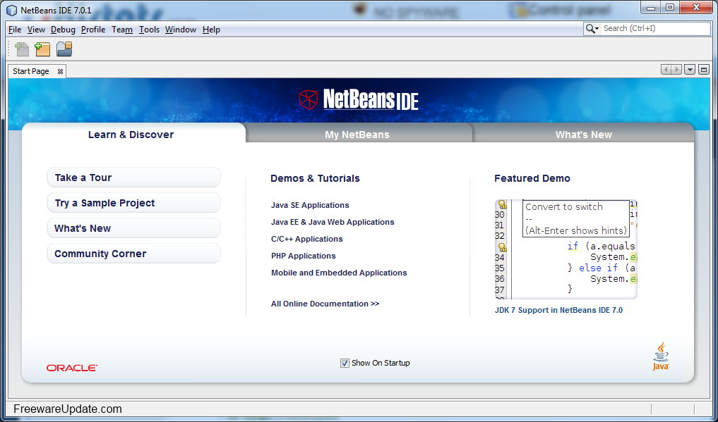
Task: Click the Open Project toolbar icon
Action: click(64, 49)
